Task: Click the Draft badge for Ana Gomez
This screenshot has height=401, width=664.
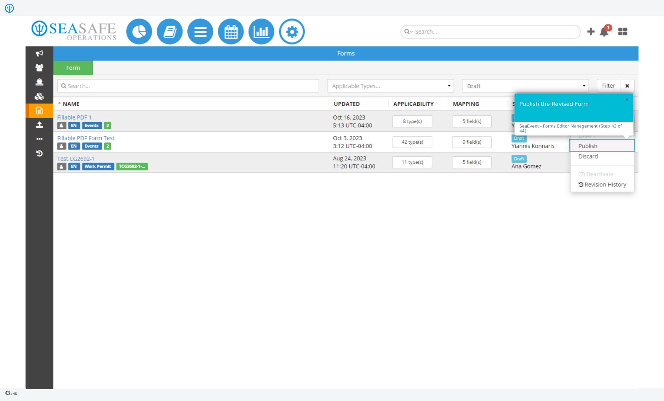Action: coord(519,159)
